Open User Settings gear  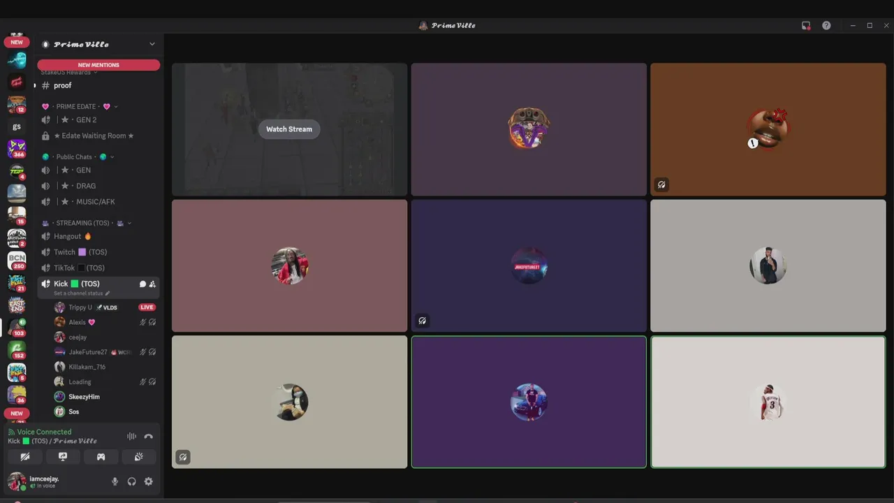[148, 481]
